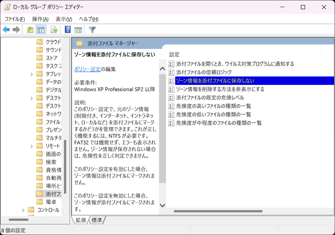This screenshot has height=235, width=335.
Task: Toggle the console tree pane icon
Action: pyautogui.click(x=41, y=30)
